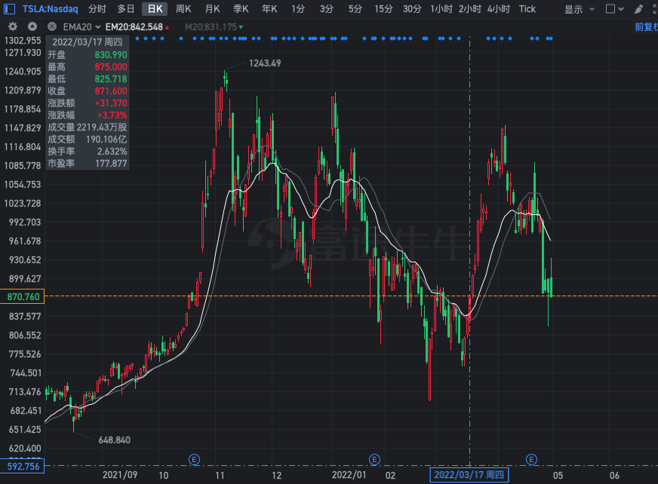
Task: Activate the drawing brush tool icon
Action: 638,9
